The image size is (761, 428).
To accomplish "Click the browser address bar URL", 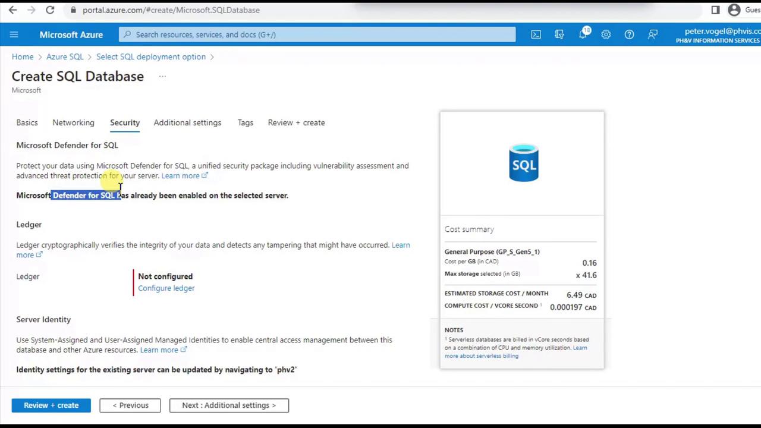I will click(x=171, y=10).
